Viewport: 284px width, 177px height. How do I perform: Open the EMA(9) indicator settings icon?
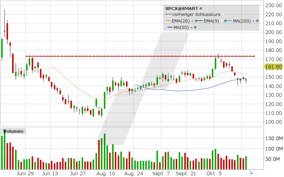click(225, 21)
